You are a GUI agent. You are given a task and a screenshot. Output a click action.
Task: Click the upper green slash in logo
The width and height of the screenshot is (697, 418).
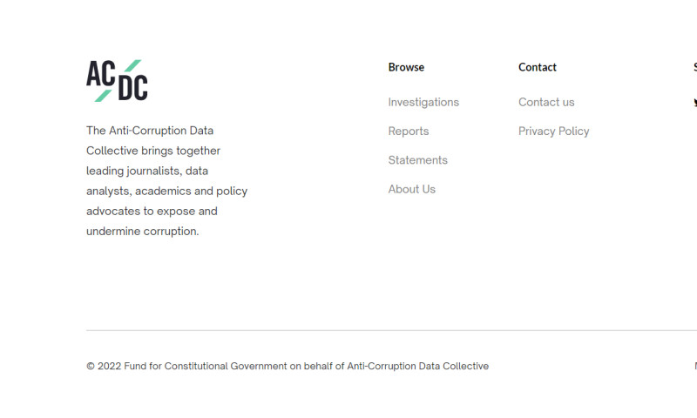click(132, 65)
